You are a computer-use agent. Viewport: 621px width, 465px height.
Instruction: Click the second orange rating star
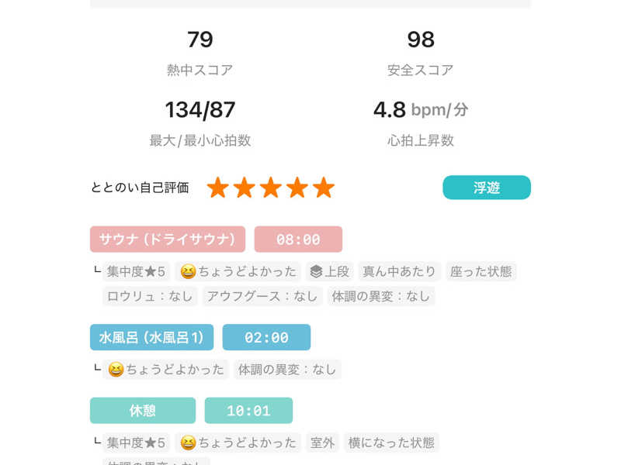[245, 188]
